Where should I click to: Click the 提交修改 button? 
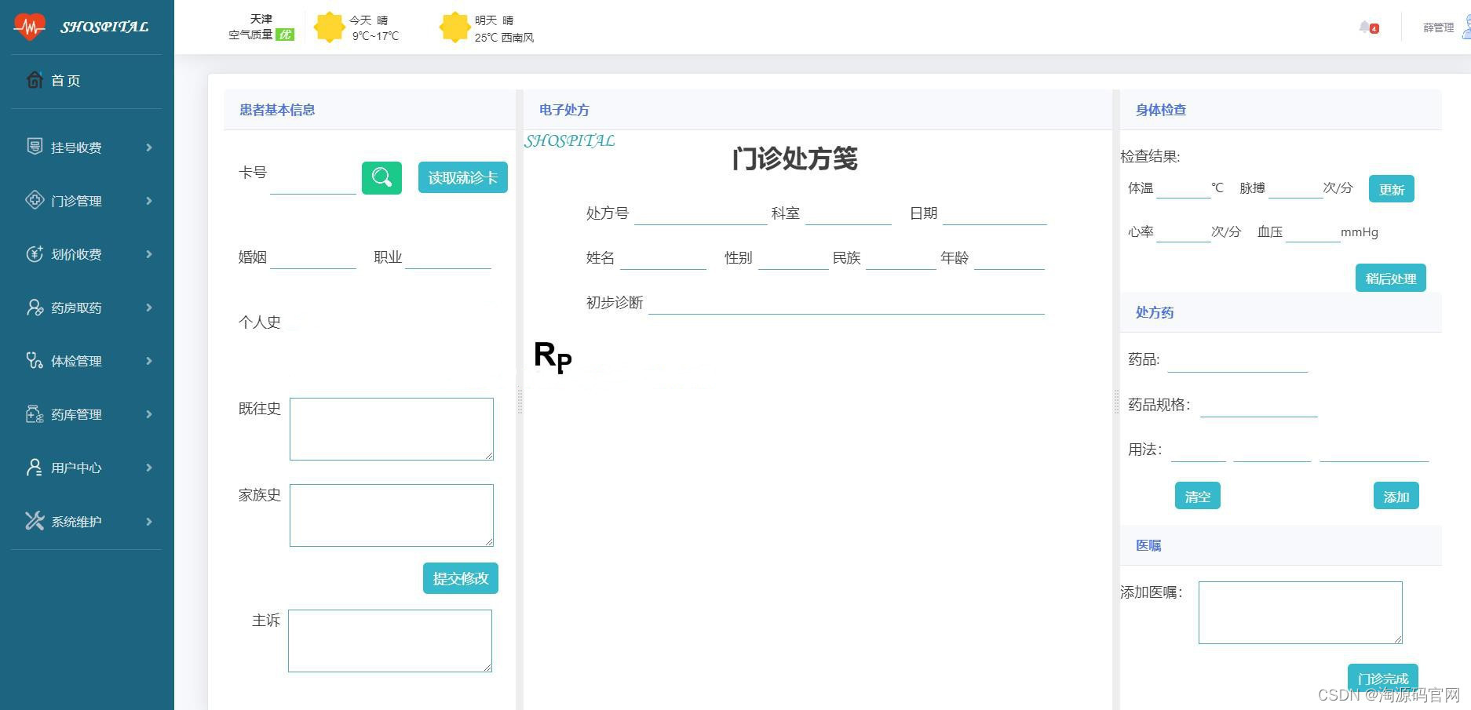coord(461,578)
